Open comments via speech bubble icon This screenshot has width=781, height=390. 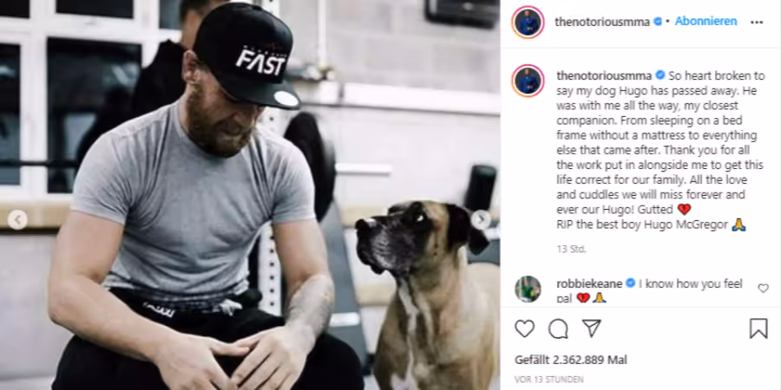(558, 328)
